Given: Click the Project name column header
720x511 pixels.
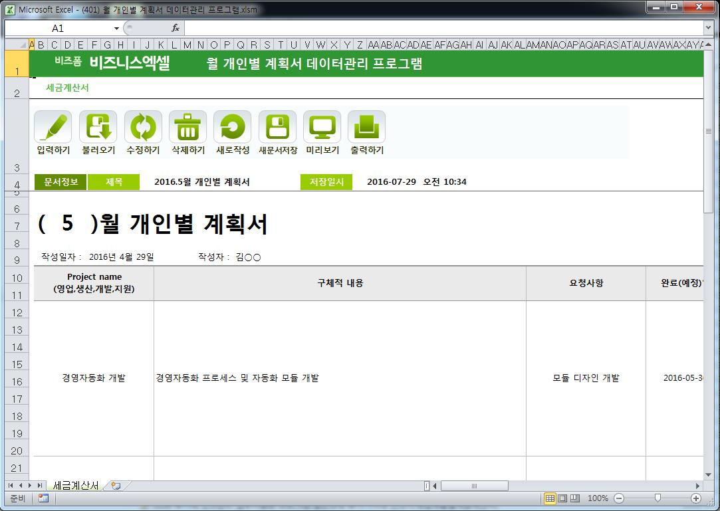Looking at the screenshot, I should coord(94,283).
